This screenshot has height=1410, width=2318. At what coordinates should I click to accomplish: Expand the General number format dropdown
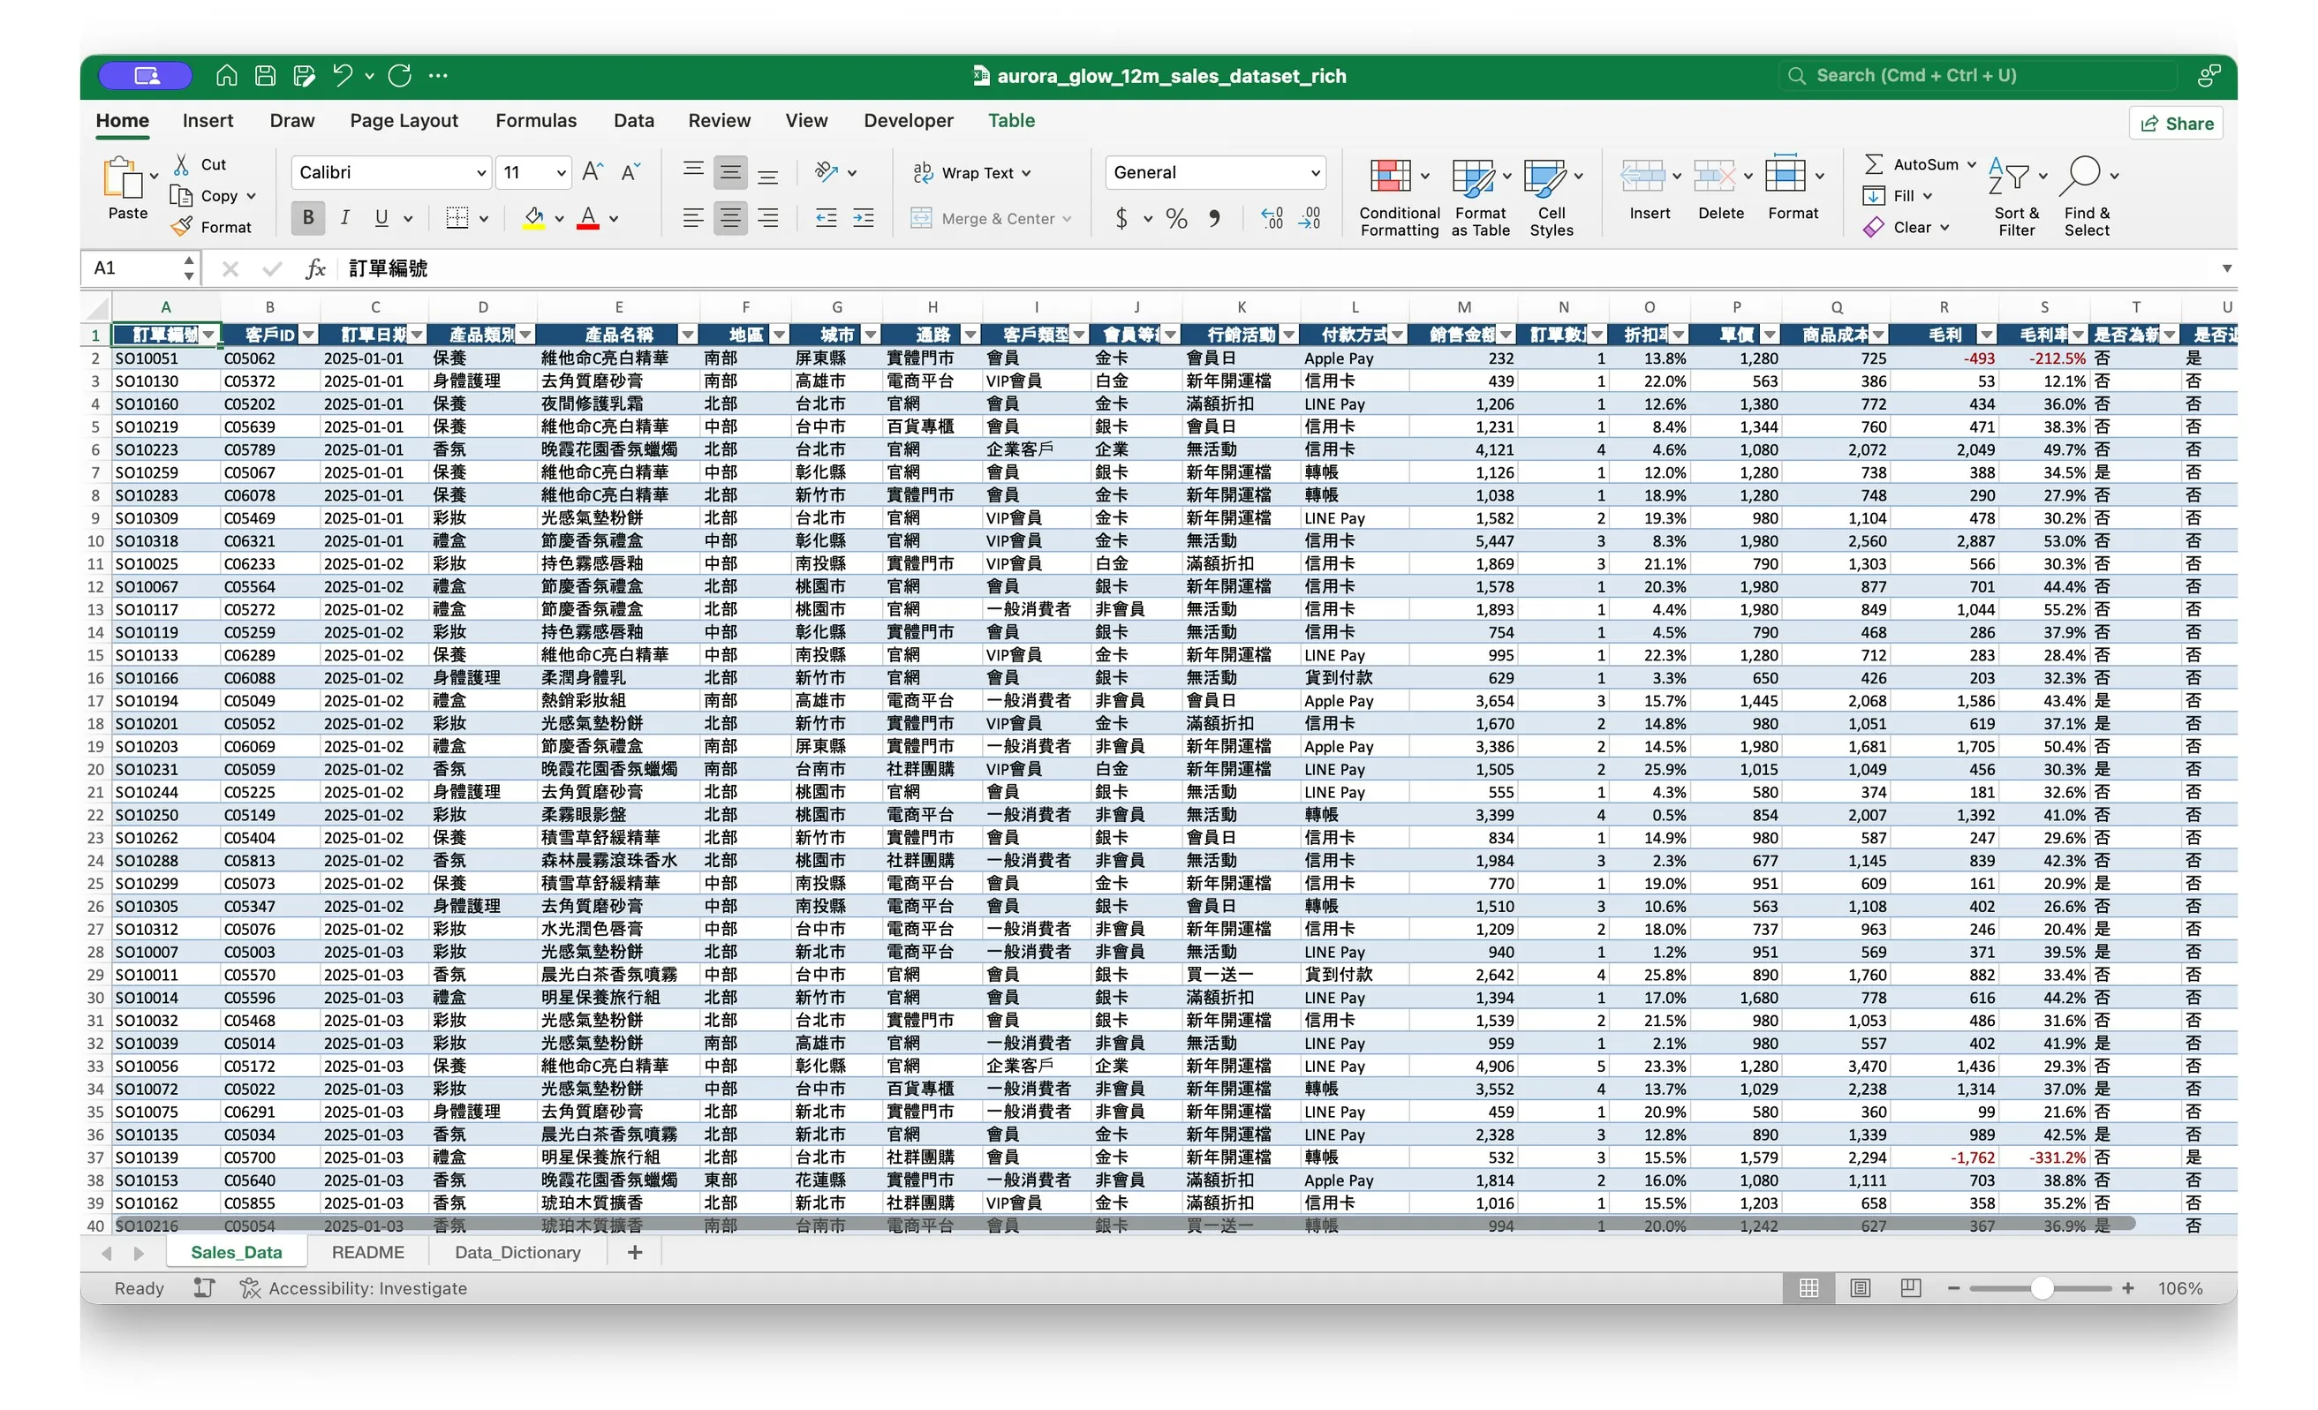pyautogui.click(x=1315, y=172)
